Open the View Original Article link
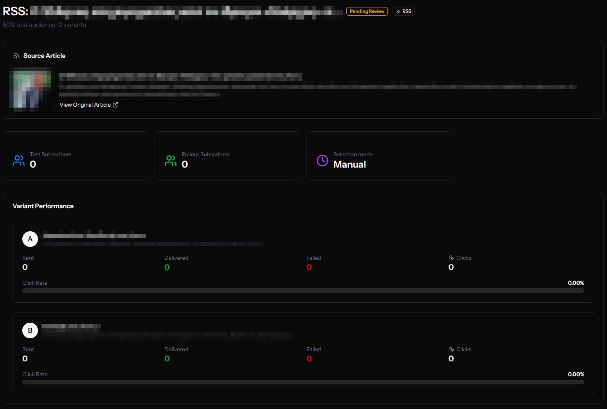This screenshot has height=409, width=607. point(85,105)
